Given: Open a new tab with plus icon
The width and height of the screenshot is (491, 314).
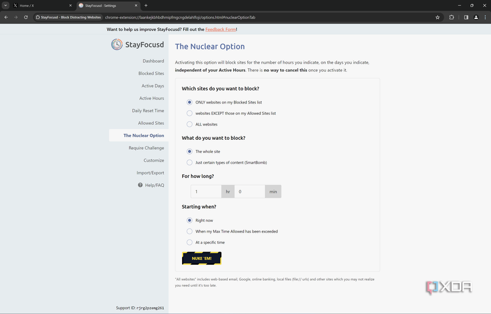Looking at the screenshot, I should (x=146, y=5).
